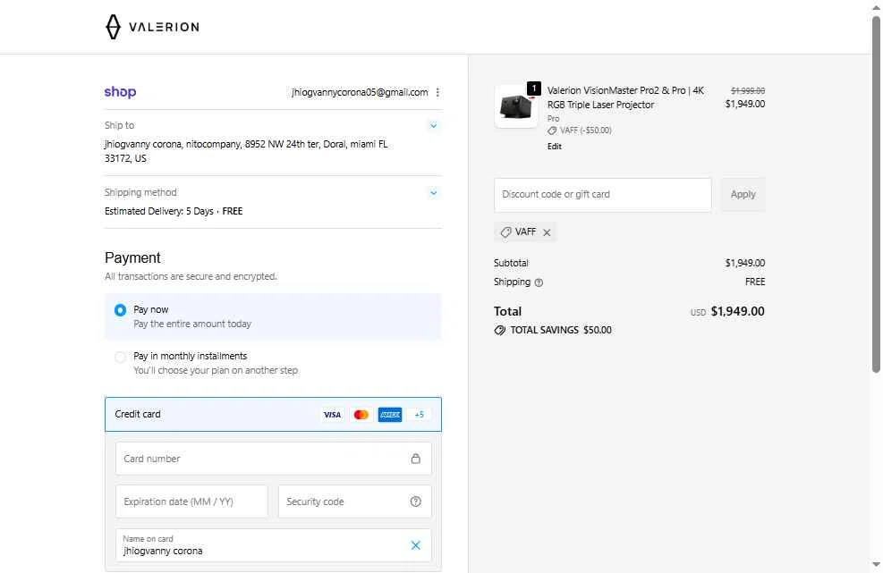
Task: Select Pay in monthly installments
Action: 120,357
